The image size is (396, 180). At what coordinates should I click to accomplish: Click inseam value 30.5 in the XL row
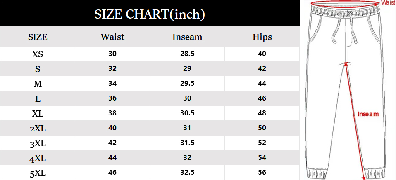tap(187, 113)
